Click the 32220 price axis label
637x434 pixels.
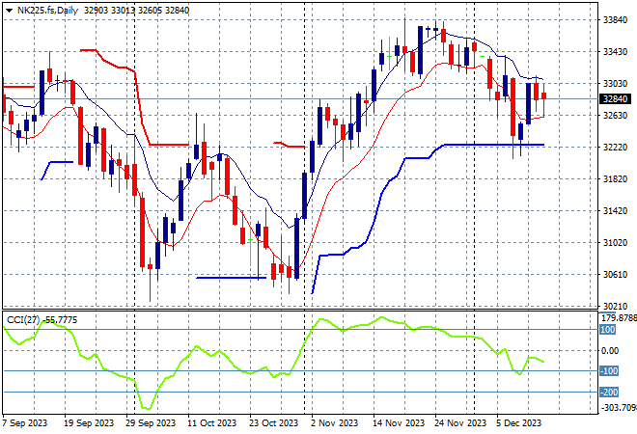614,148
